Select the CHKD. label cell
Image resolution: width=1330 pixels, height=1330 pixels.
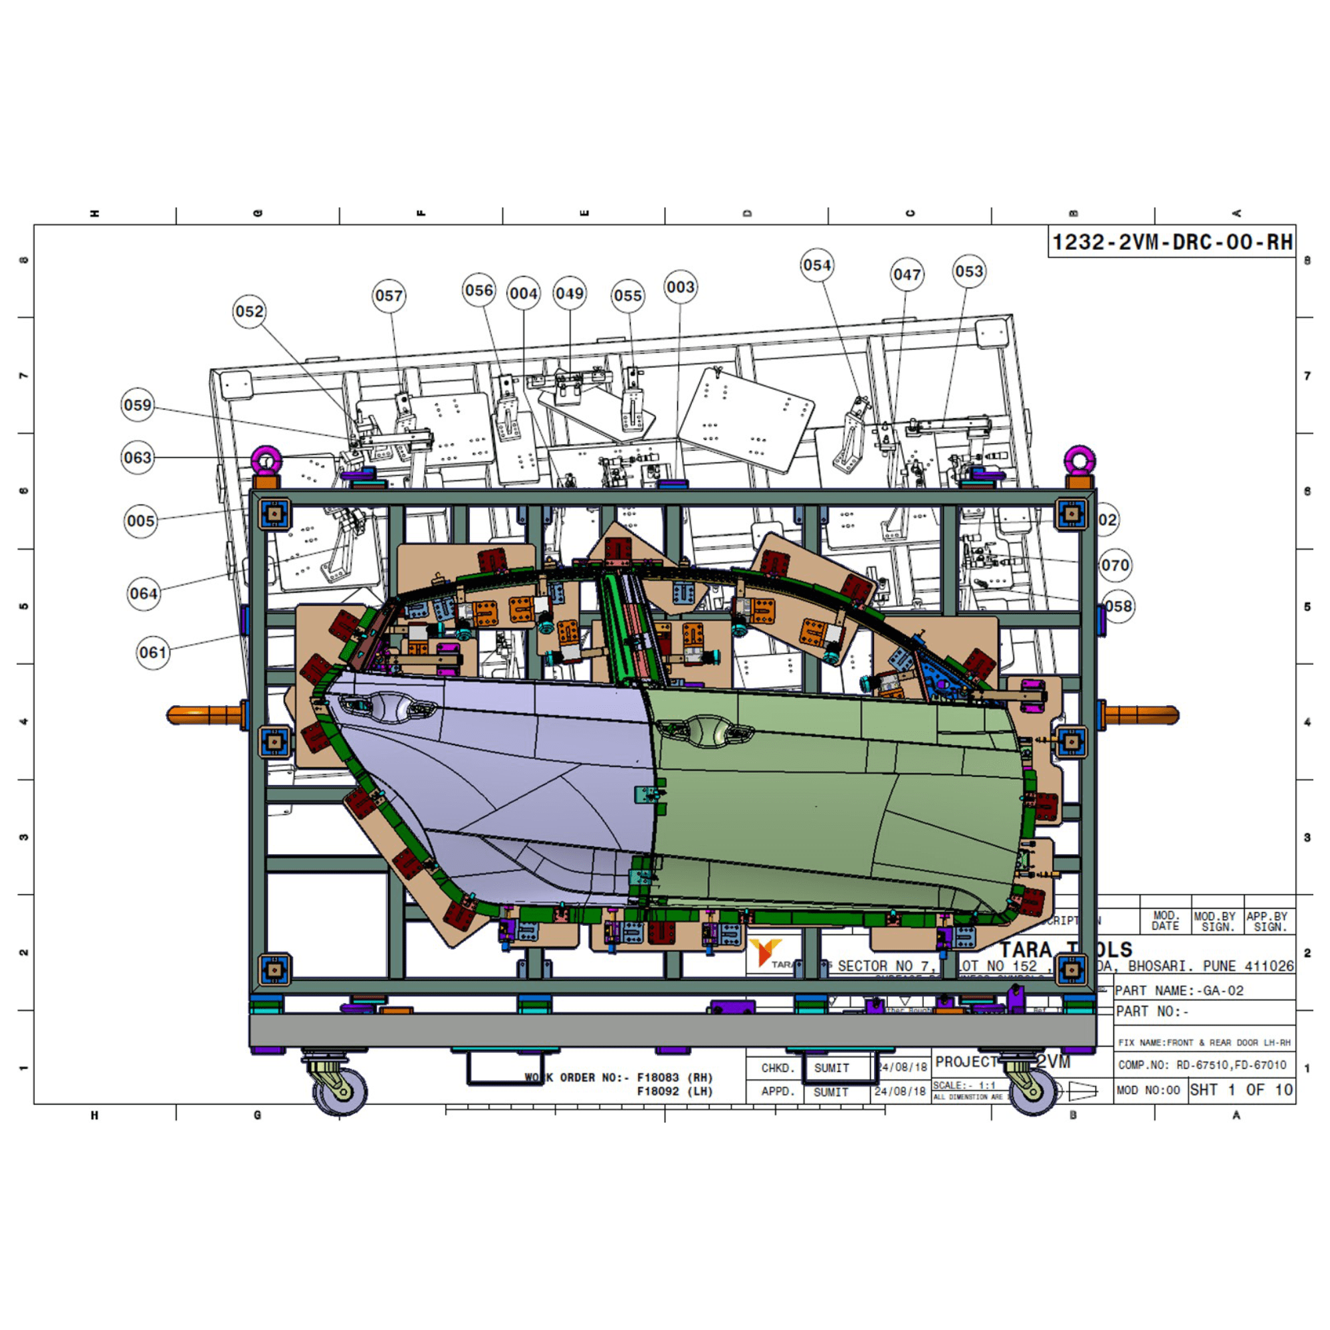(x=776, y=1068)
